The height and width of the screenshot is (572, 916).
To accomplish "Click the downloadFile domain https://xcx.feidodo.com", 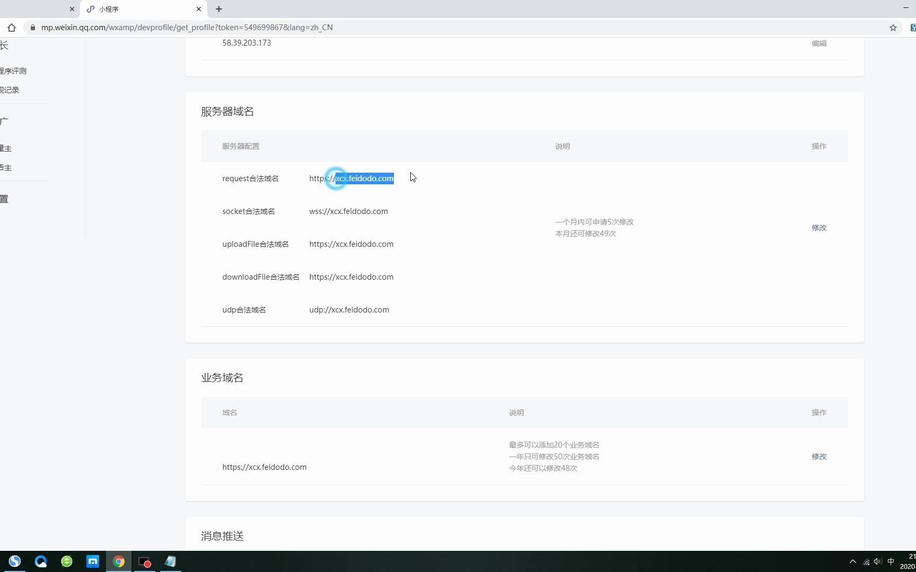I will pos(351,277).
